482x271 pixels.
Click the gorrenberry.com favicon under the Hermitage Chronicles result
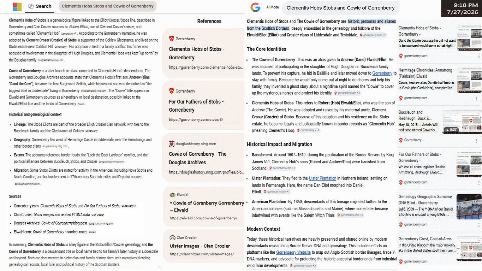point(401,98)
